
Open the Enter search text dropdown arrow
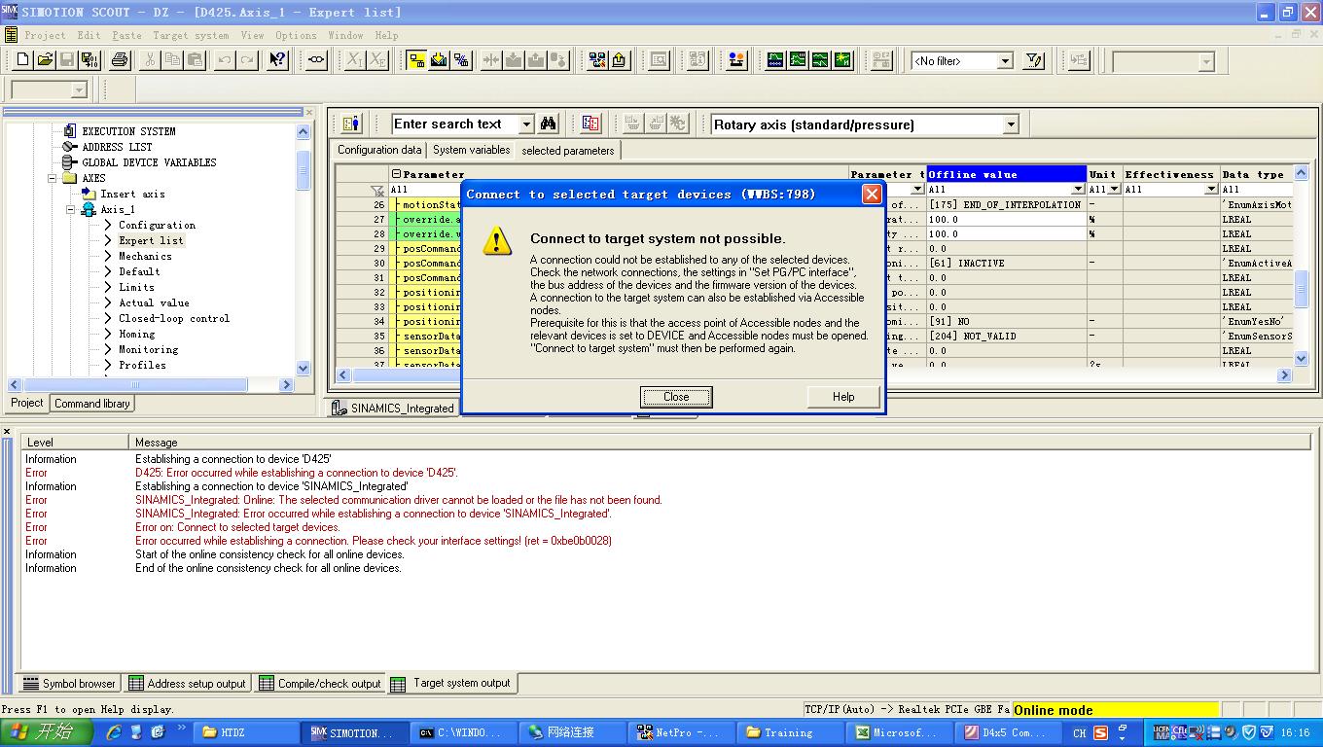526,124
